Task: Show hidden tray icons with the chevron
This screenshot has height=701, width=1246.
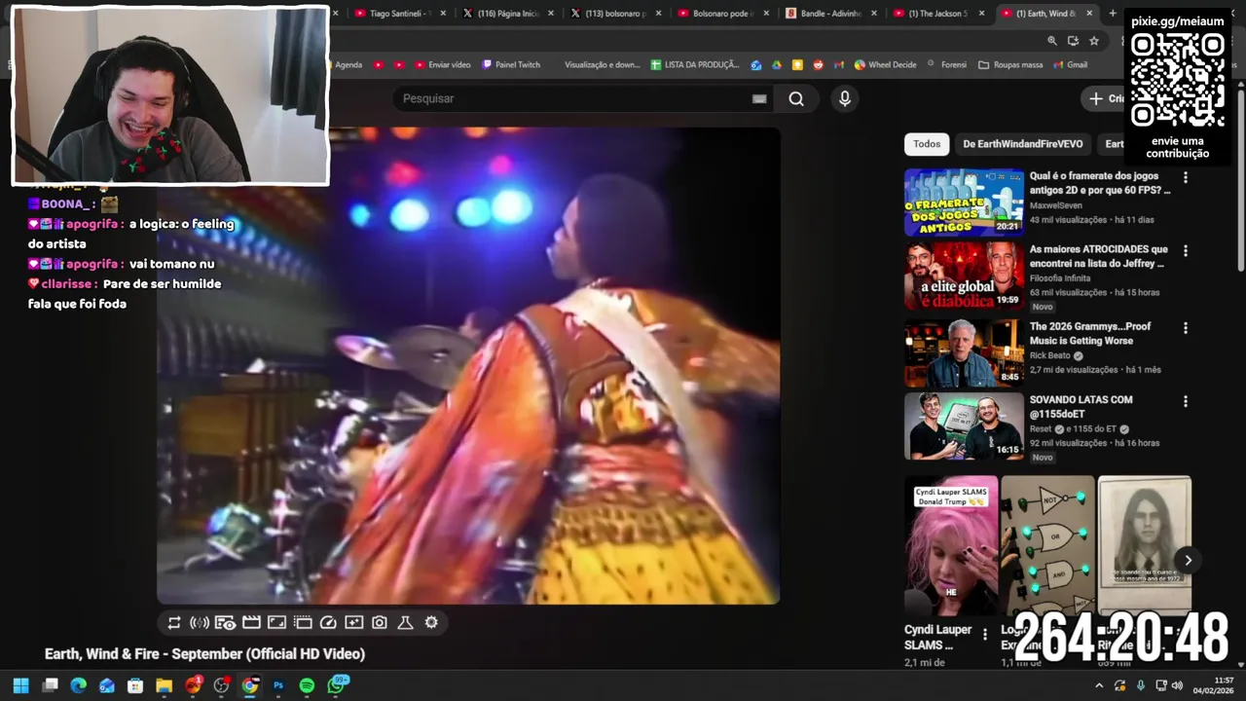Action: (x=1099, y=685)
